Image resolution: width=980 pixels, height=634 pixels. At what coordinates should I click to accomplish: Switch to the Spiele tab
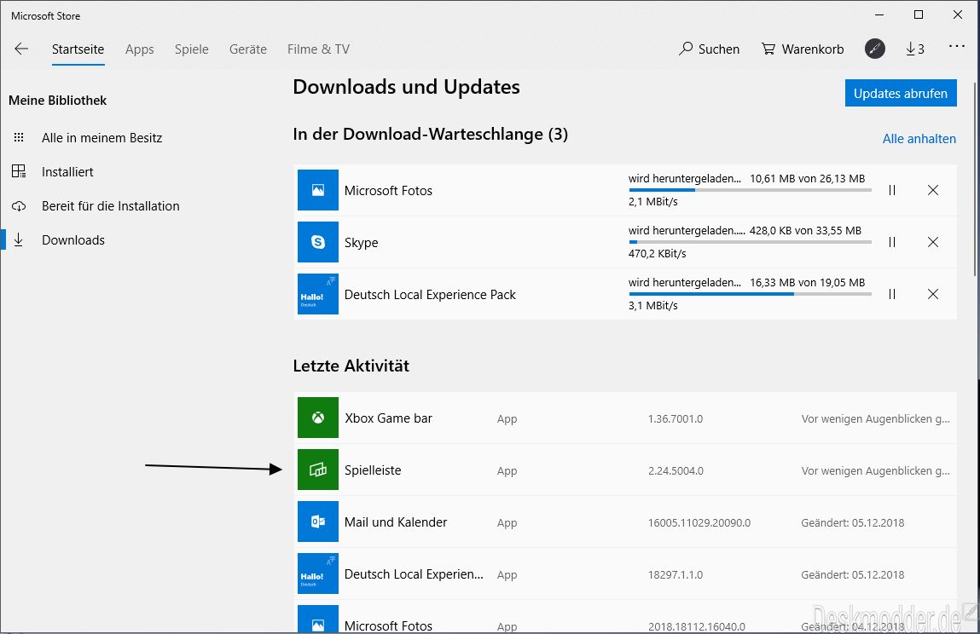[x=191, y=49]
